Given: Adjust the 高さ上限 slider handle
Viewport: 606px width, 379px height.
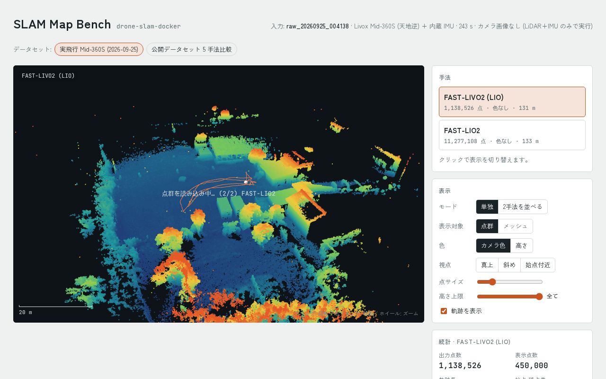Looking at the screenshot, I should coord(539,297).
